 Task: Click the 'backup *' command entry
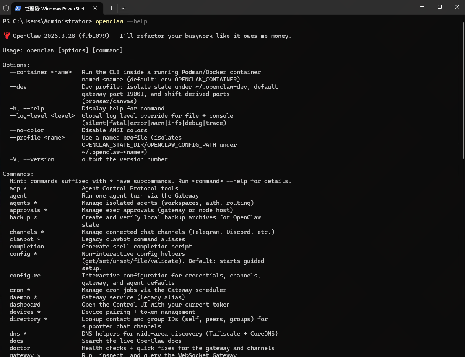(x=23, y=217)
